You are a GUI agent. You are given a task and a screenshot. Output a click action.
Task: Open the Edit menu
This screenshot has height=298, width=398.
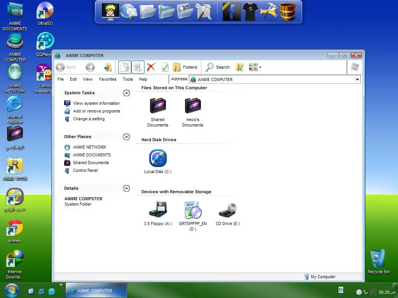pos(73,79)
